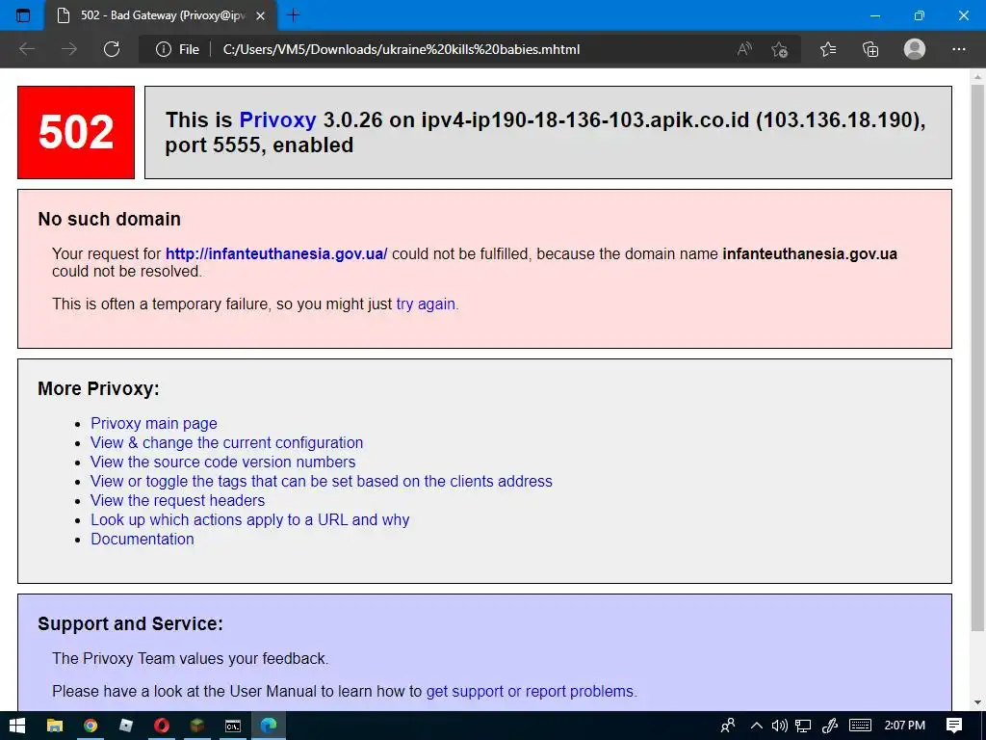Click the Microsoft Edge taskbar icon
The width and height of the screenshot is (986, 740).
pyautogui.click(x=269, y=726)
